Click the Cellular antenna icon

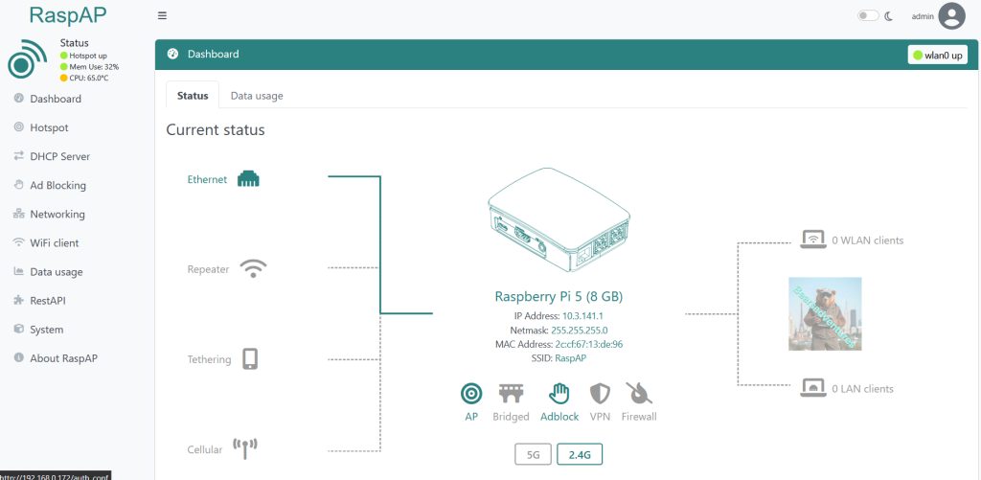click(244, 448)
